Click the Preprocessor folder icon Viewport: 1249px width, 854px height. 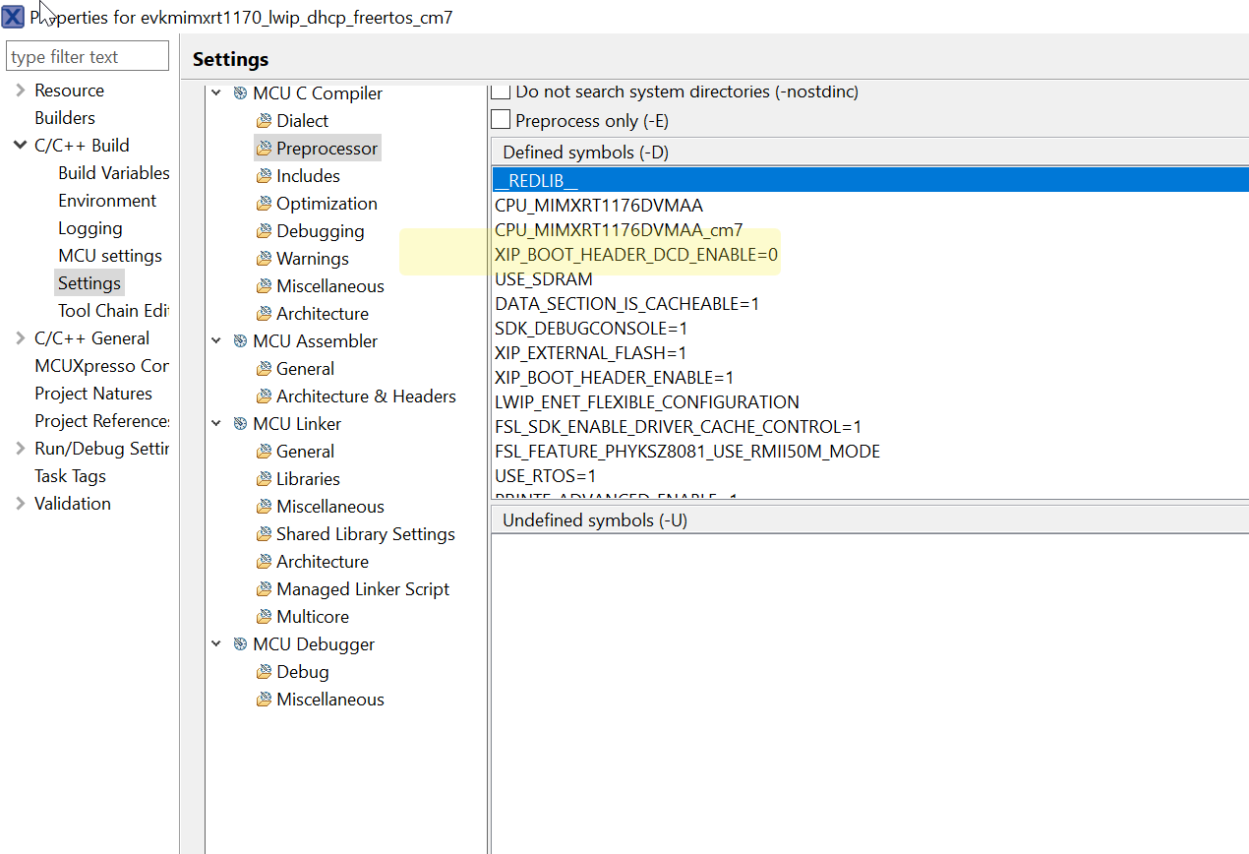click(264, 149)
